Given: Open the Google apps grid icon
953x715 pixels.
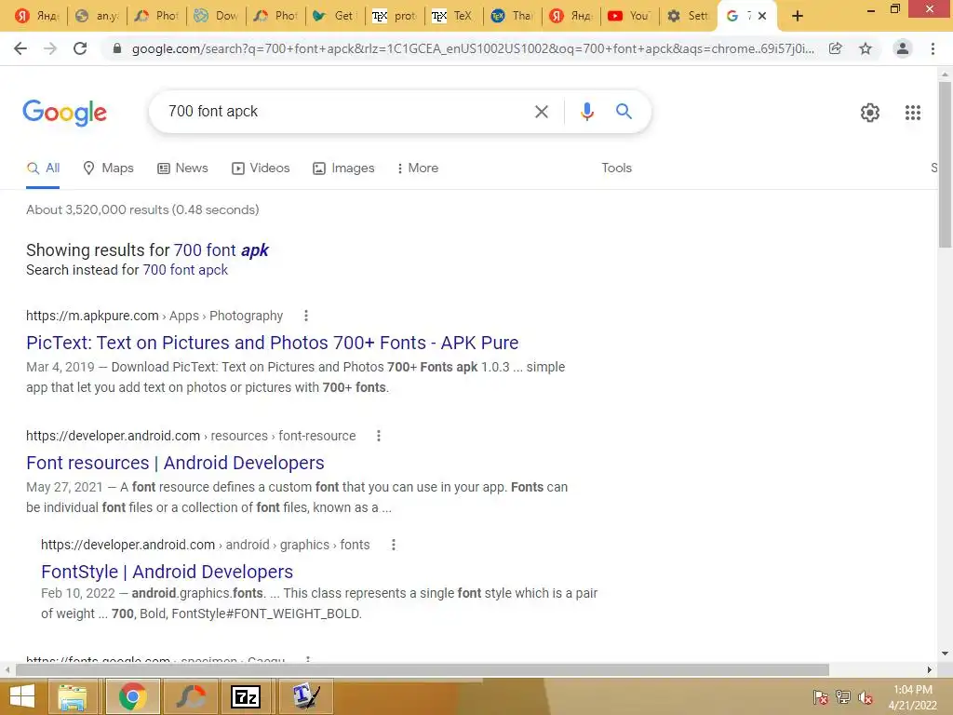Looking at the screenshot, I should (x=912, y=113).
